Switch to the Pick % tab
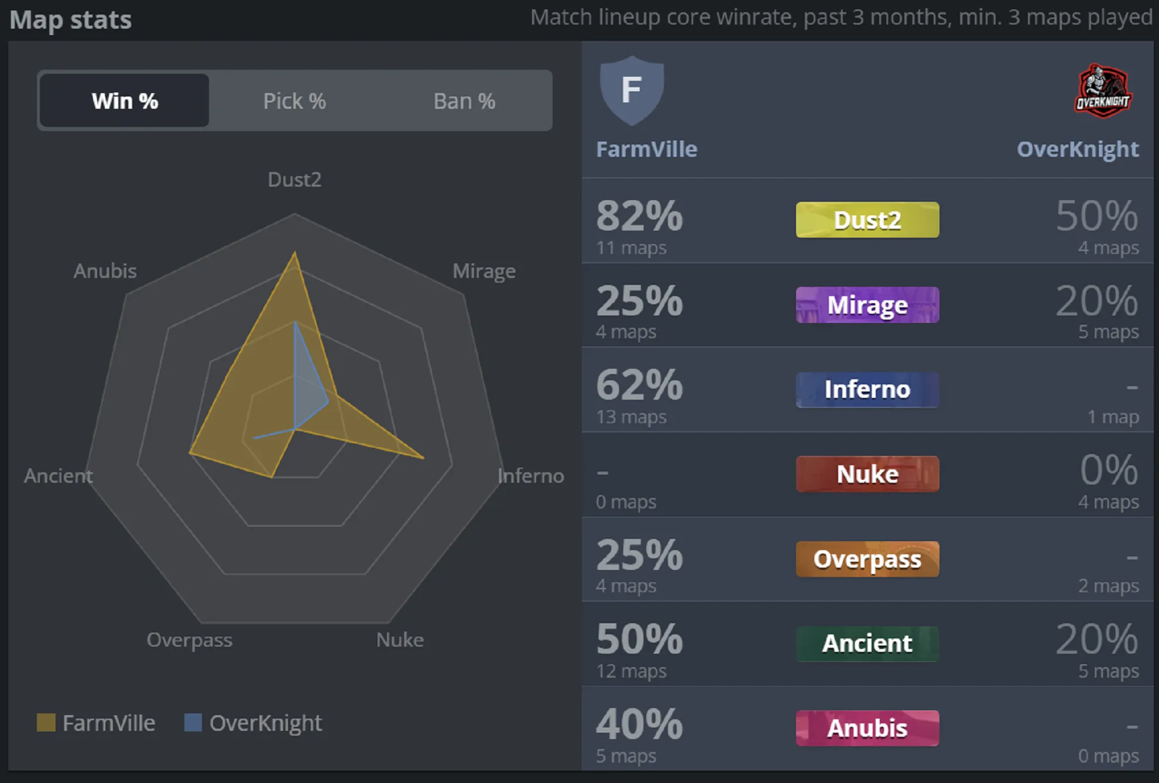1159x783 pixels. pyautogui.click(x=294, y=101)
